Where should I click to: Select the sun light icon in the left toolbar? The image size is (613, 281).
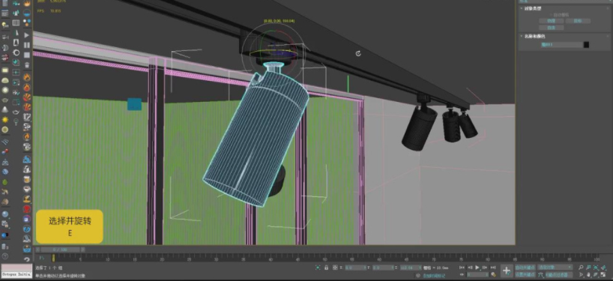[5, 120]
